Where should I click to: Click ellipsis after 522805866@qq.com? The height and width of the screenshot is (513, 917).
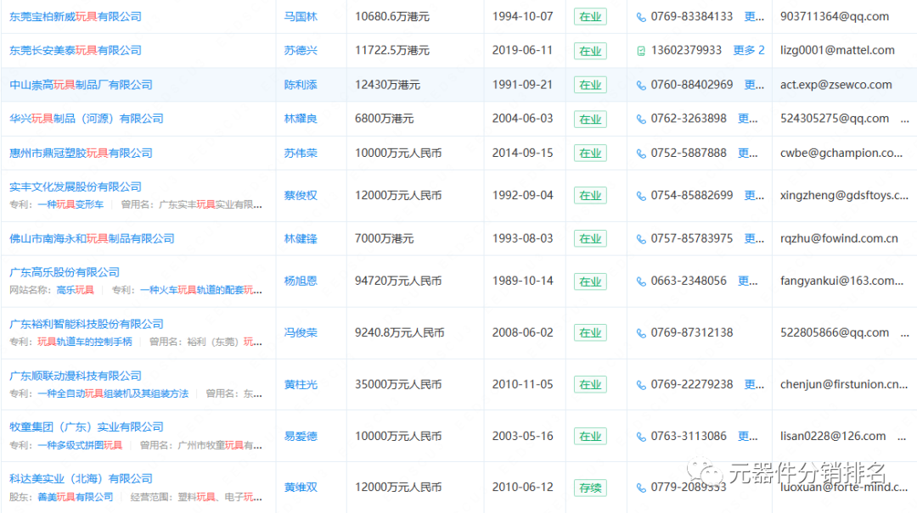click(x=905, y=335)
